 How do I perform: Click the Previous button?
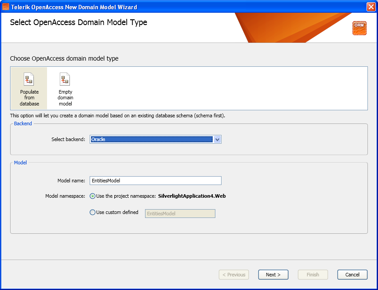pos(234,275)
